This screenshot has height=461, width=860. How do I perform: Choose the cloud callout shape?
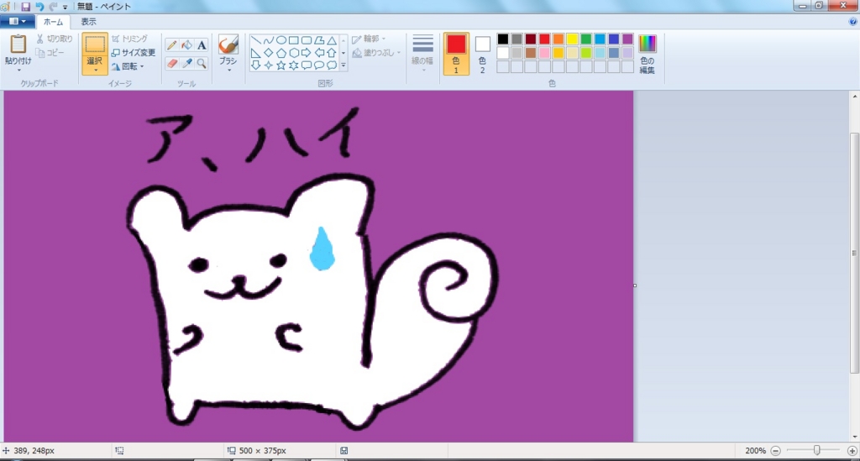click(331, 65)
